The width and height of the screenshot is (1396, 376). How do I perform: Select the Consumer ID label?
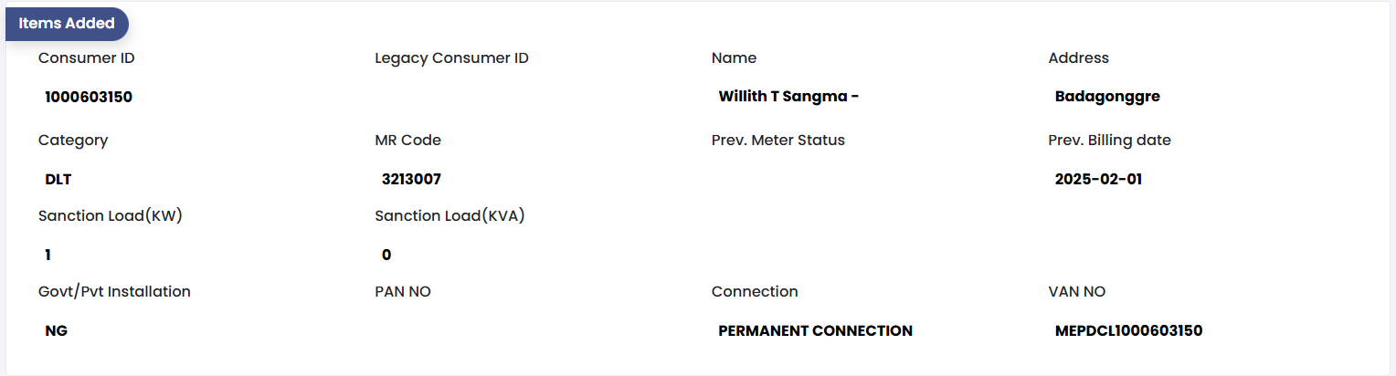[87, 58]
